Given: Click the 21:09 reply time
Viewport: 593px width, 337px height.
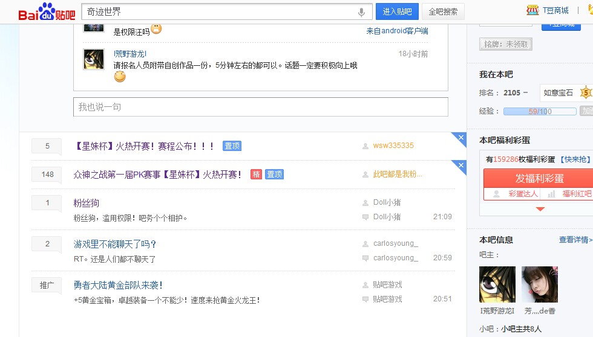Looking at the screenshot, I should tap(442, 217).
